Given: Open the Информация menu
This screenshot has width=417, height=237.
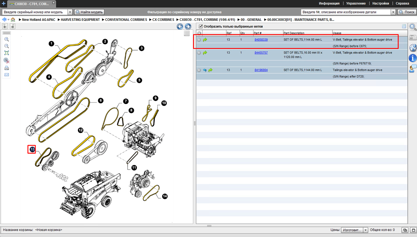Looking at the screenshot, I should (x=329, y=4).
